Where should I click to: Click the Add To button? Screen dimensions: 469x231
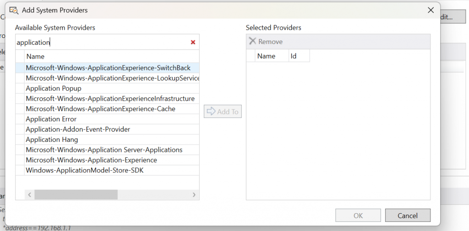click(x=223, y=112)
